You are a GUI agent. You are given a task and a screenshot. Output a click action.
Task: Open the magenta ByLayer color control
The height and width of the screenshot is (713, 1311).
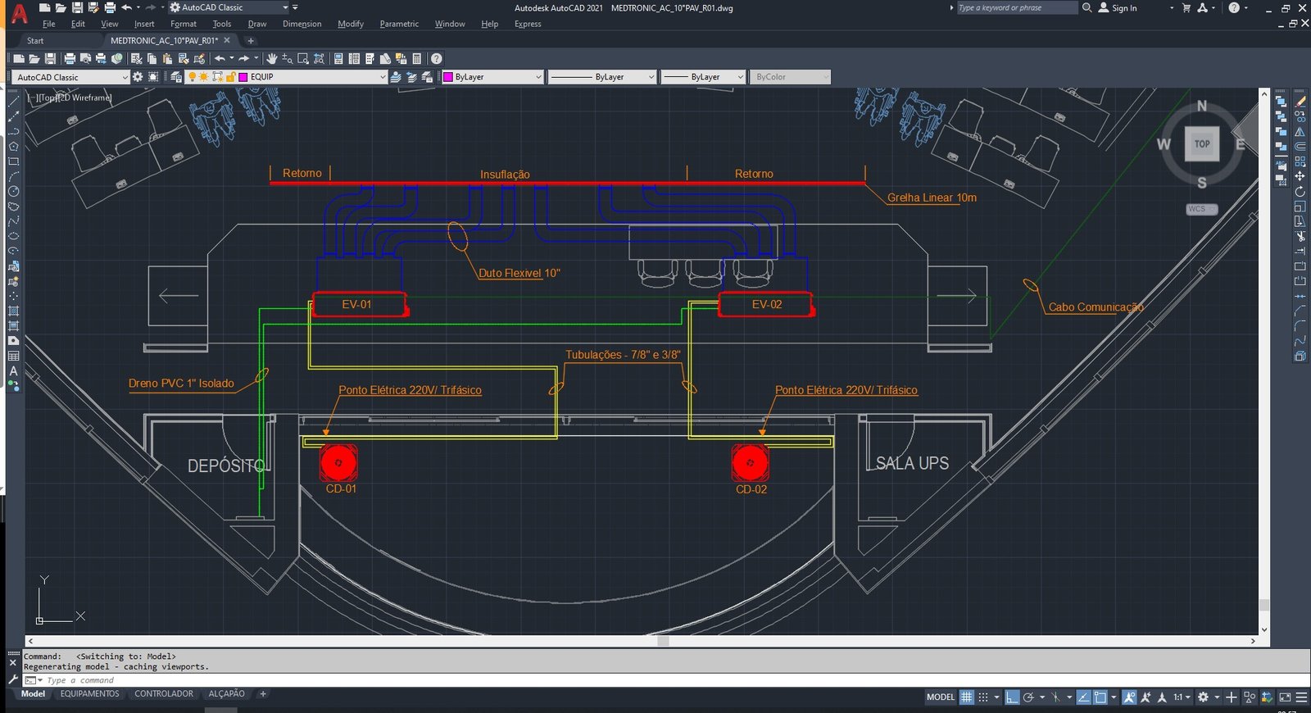493,77
